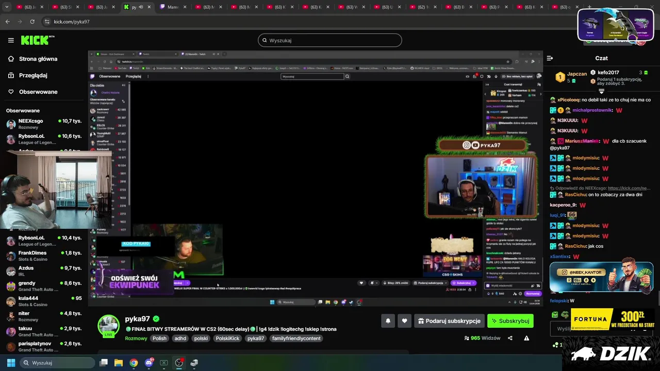Open kick.com link in chat reply

point(629,188)
